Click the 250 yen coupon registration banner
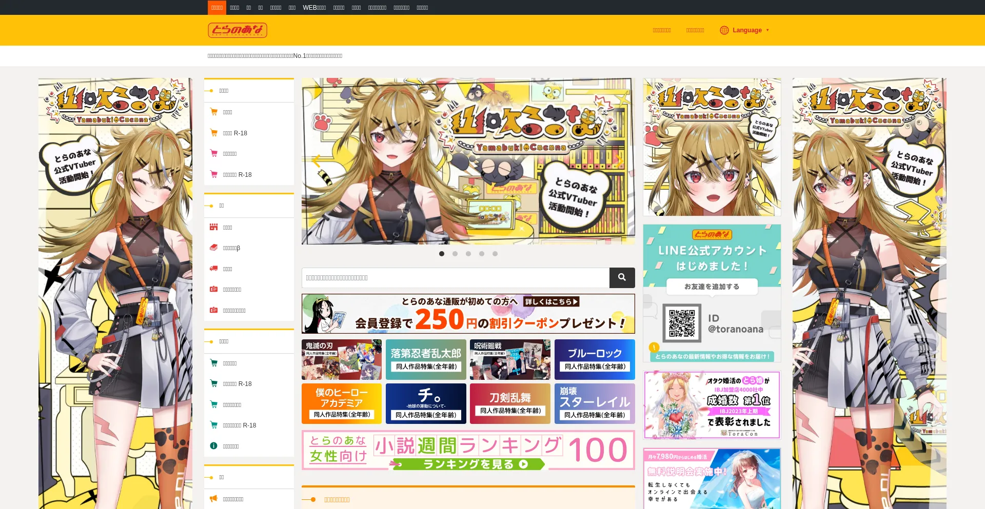 (x=468, y=314)
